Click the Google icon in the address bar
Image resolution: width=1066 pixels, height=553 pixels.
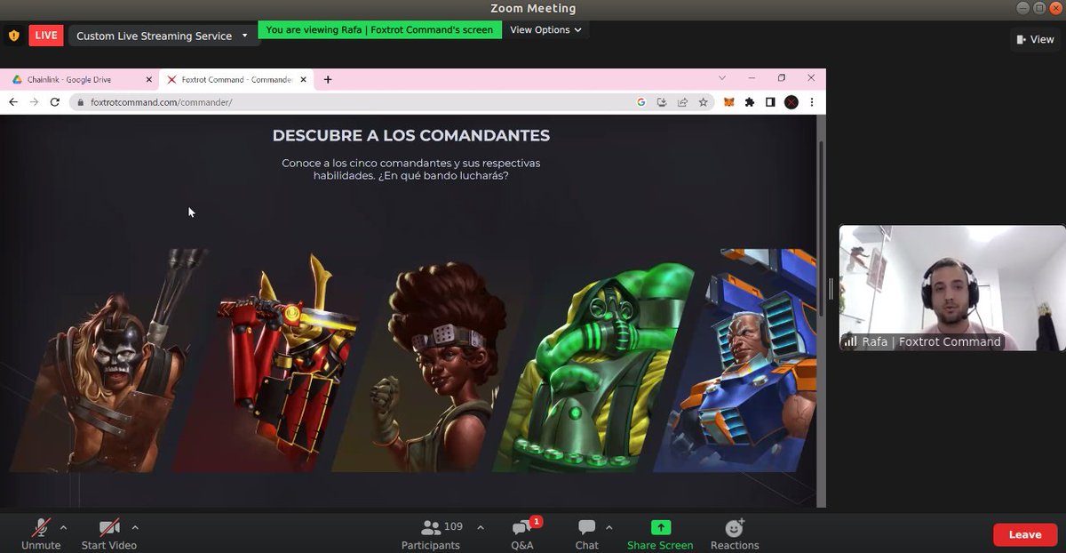pos(641,102)
